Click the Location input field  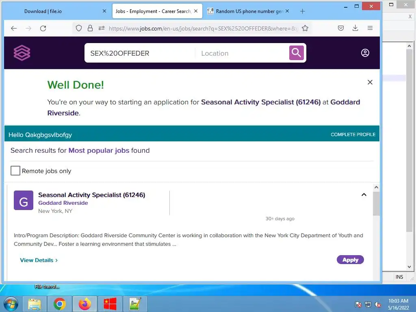click(x=243, y=53)
